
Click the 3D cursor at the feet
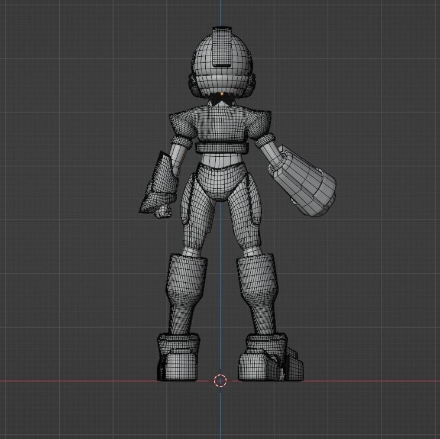[220, 380]
